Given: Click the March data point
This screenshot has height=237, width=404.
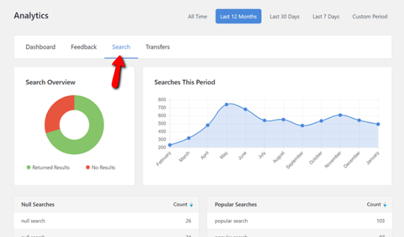Looking at the screenshot, I should (188, 138).
